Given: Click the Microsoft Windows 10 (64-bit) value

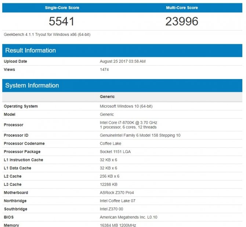Looking at the screenshot, I should [x=126, y=106].
